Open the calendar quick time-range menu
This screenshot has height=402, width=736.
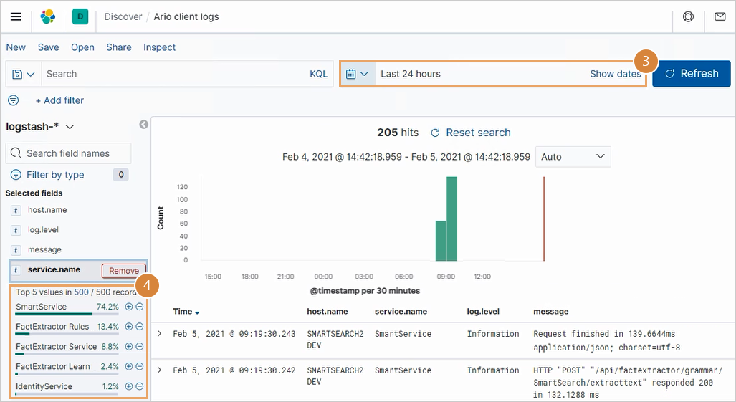[357, 74]
